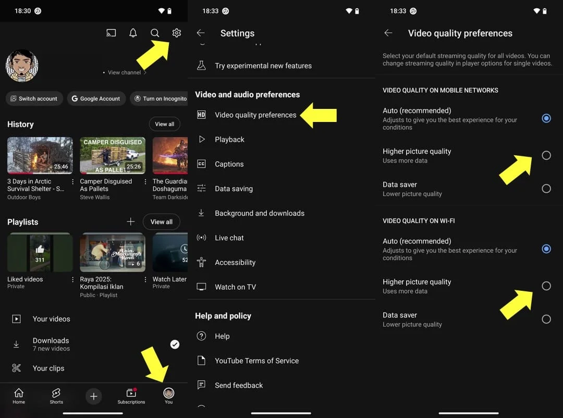Screen dimensions: 563x418
Task: Tap View all next to History
Action: [x=164, y=124]
